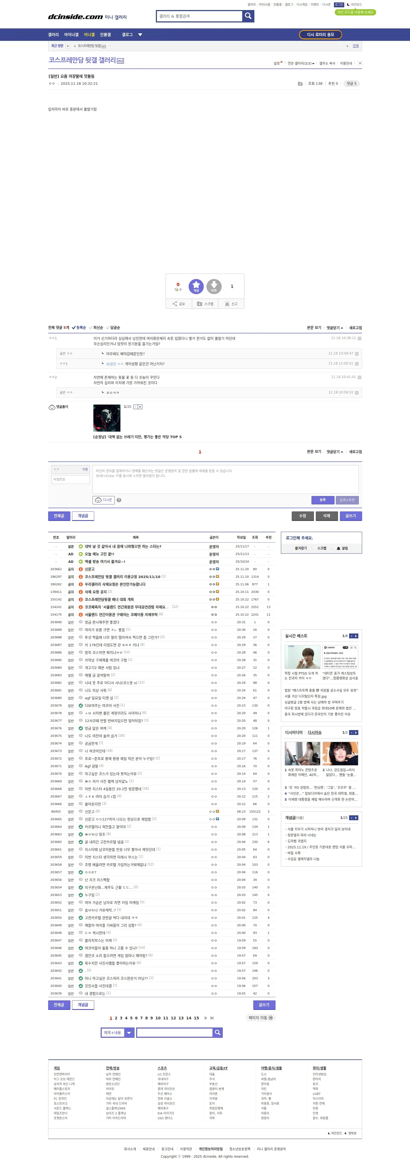Select 답글순 comment sort option
Viewport: 410px width, 1172px height.
(x=113, y=328)
